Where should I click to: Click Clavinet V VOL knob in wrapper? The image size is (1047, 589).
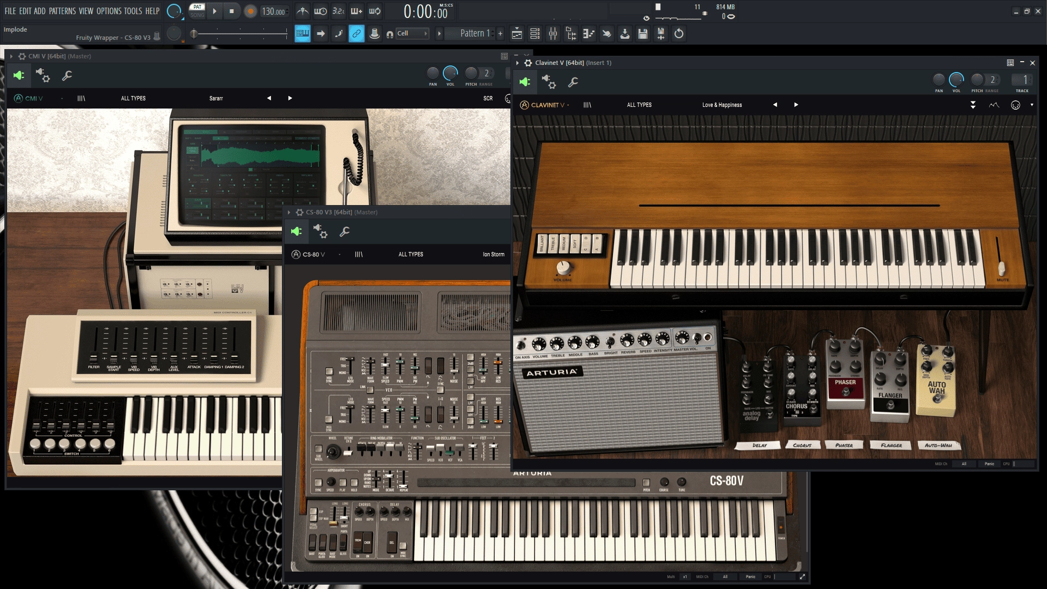(956, 80)
